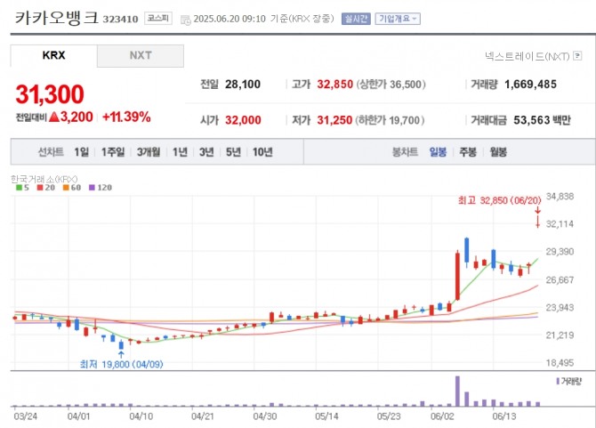Viewport: 596px width, 428px height.
Task: Select the purple 120-day moving average legend swatch
Action: coord(92,188)
